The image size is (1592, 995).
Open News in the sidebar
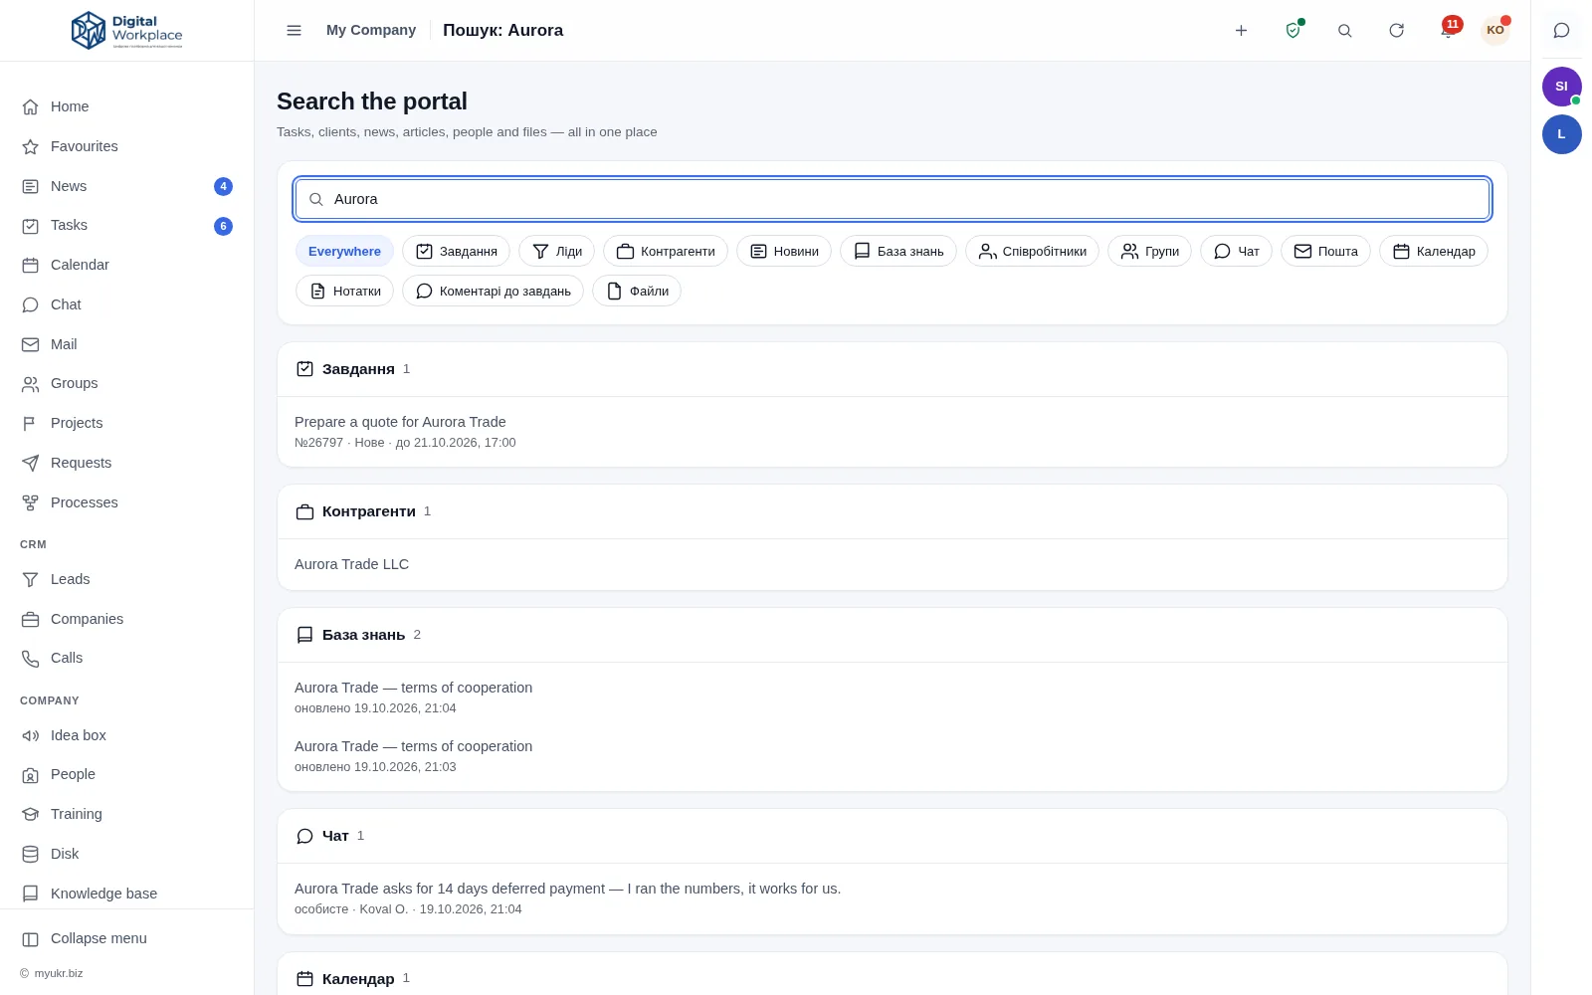(126, 186)
